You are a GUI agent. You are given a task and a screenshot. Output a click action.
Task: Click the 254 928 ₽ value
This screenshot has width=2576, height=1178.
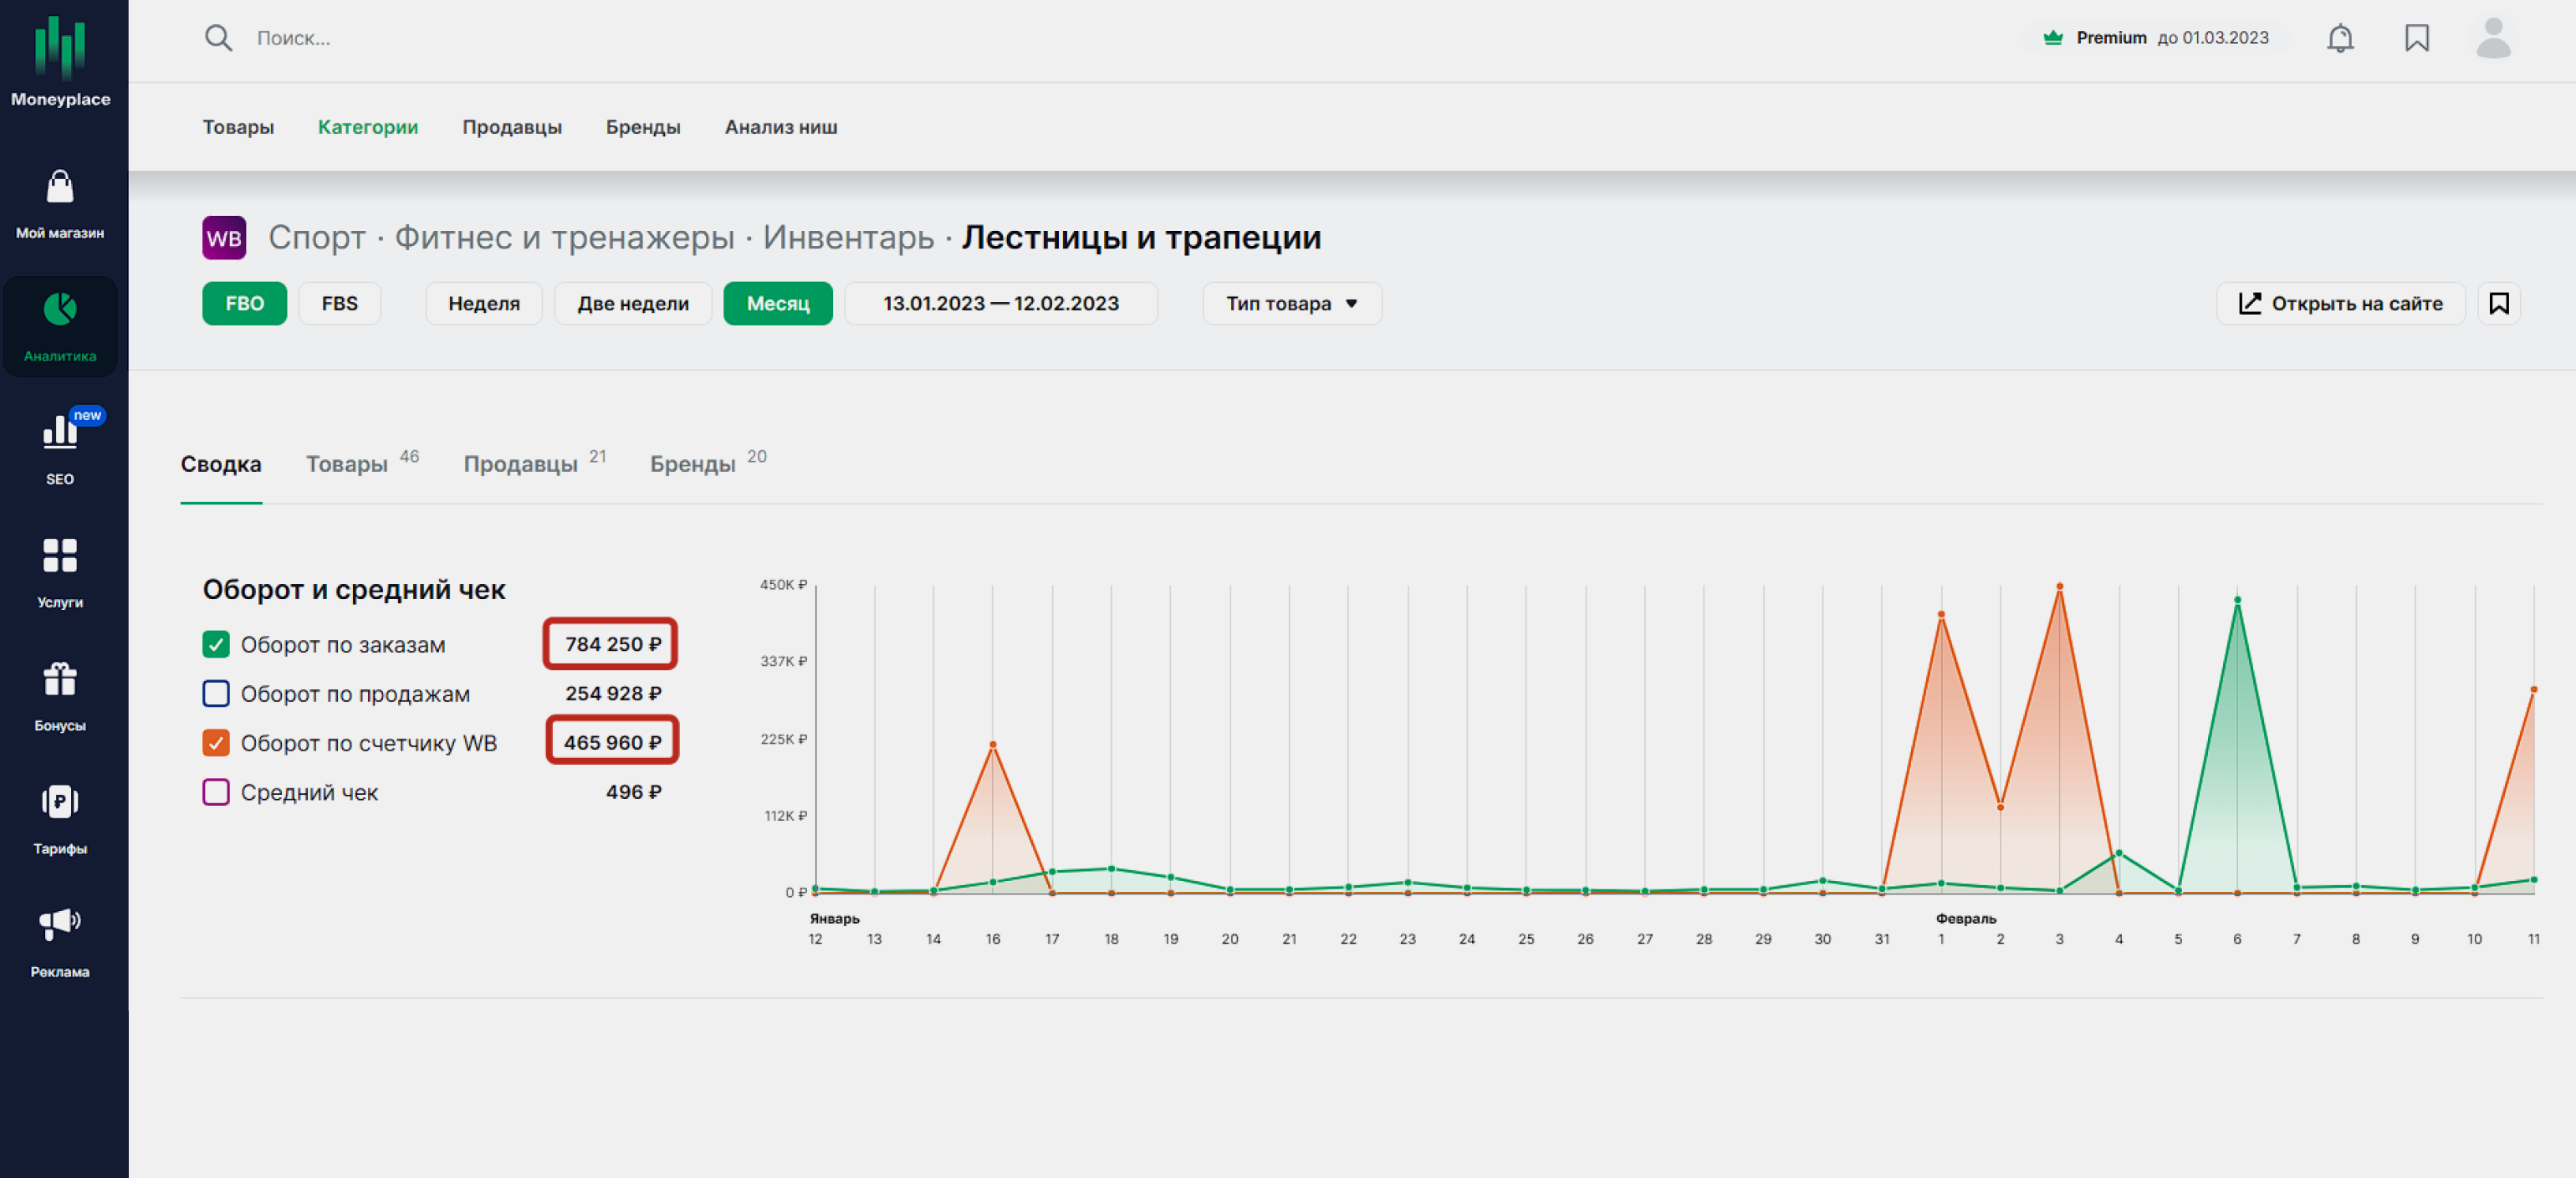tap(612, 693)
